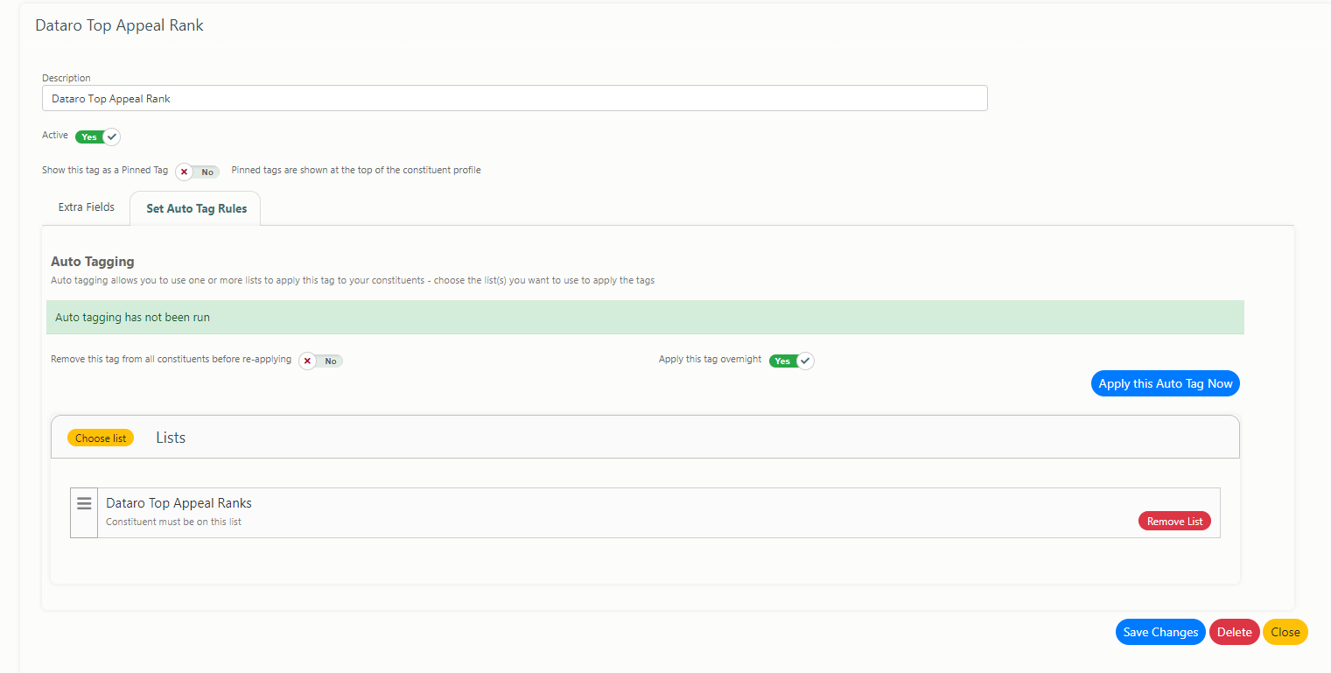Switch to the Extra Fields tab
Image resolution: width=1331 pixels, height=673 pixels.
pos(87,207)
